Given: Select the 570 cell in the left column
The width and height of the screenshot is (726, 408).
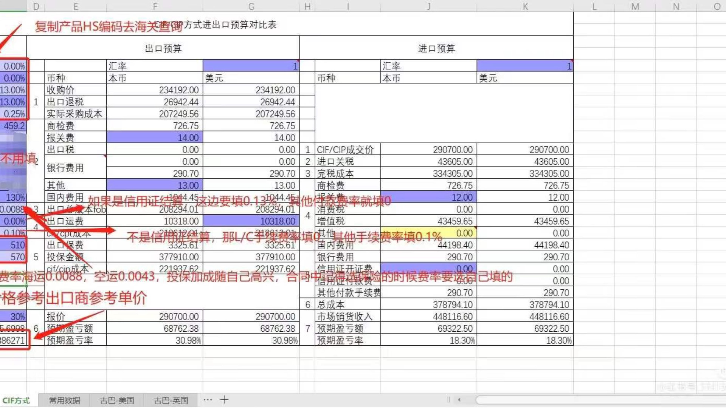Looking at the screenshot, I should coord(13,257).
